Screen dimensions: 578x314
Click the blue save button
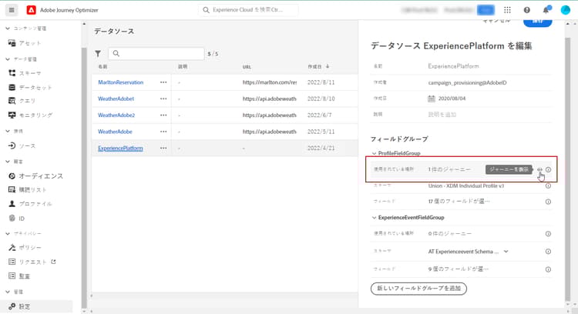click(537, 22)
